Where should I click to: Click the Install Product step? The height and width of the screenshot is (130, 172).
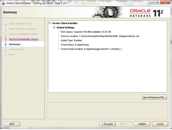pos(16,49)
